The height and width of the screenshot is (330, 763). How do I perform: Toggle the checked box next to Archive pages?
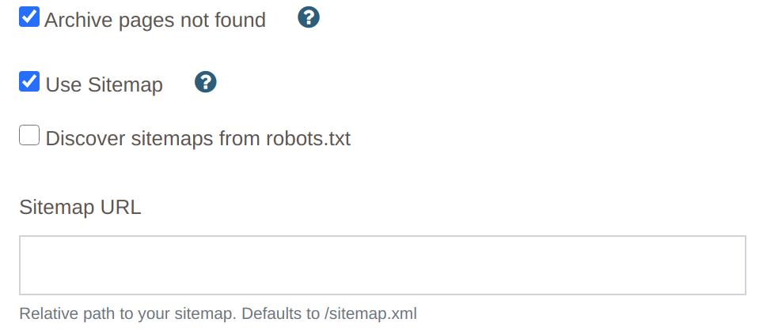point(29,17)
